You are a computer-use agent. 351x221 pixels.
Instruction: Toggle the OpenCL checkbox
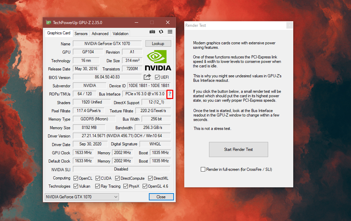coord(76,178)
